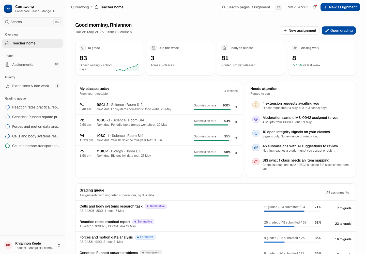The height and width of the screenshot is (254, 366).
Task: Click the Due this week calendar icon
Action: tap(154, 48)
